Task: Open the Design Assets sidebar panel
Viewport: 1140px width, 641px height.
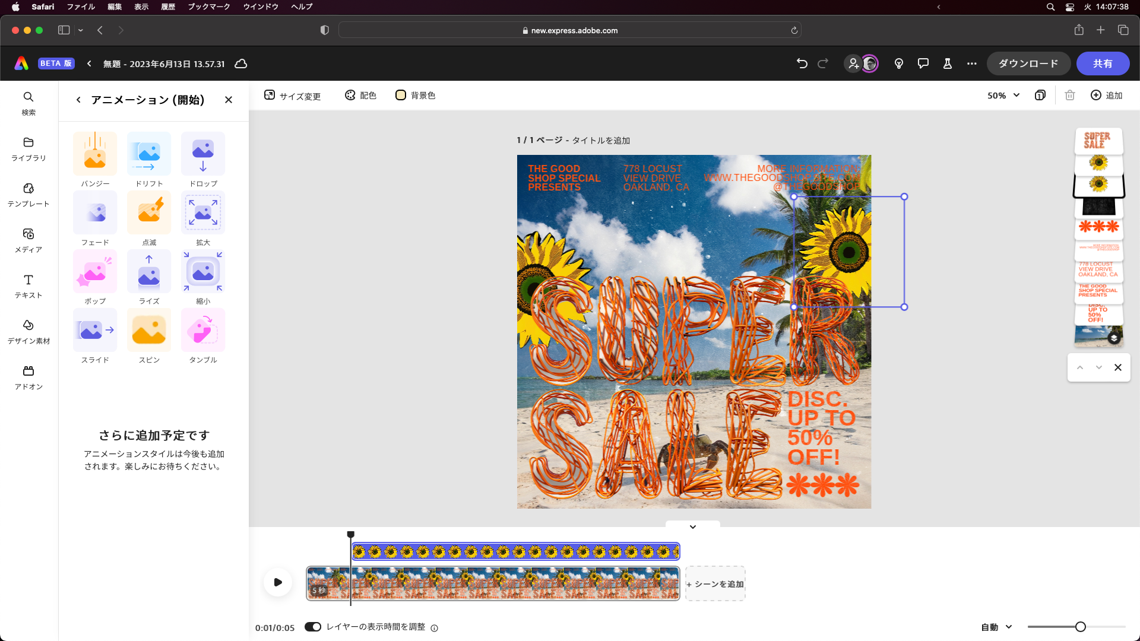Action: pyautogui.click(x=28, y=331)
